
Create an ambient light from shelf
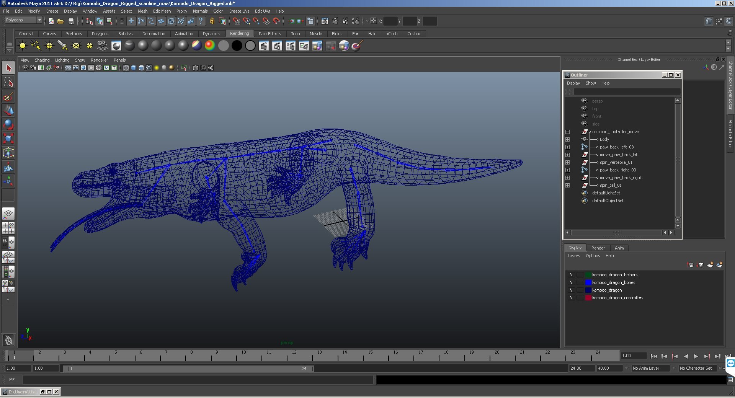click(23, 46)
